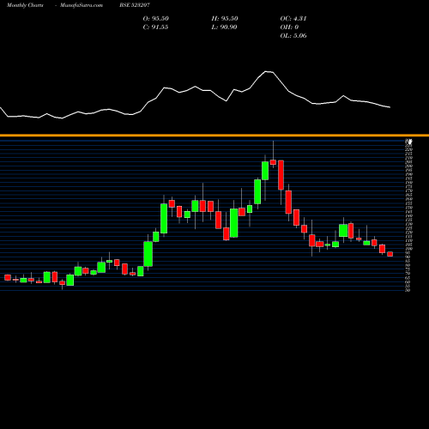The image size is (429, 429).
Task: Click the open value 'O: 95.50'
Action: pyautogui.click(x=155, y=19)
